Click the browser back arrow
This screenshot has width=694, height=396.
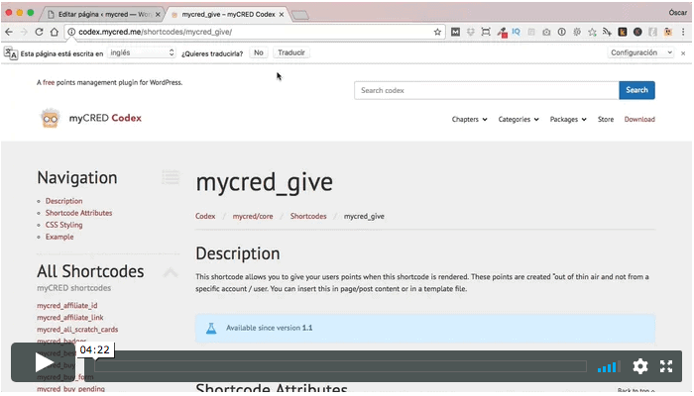[x=9, y=32]
